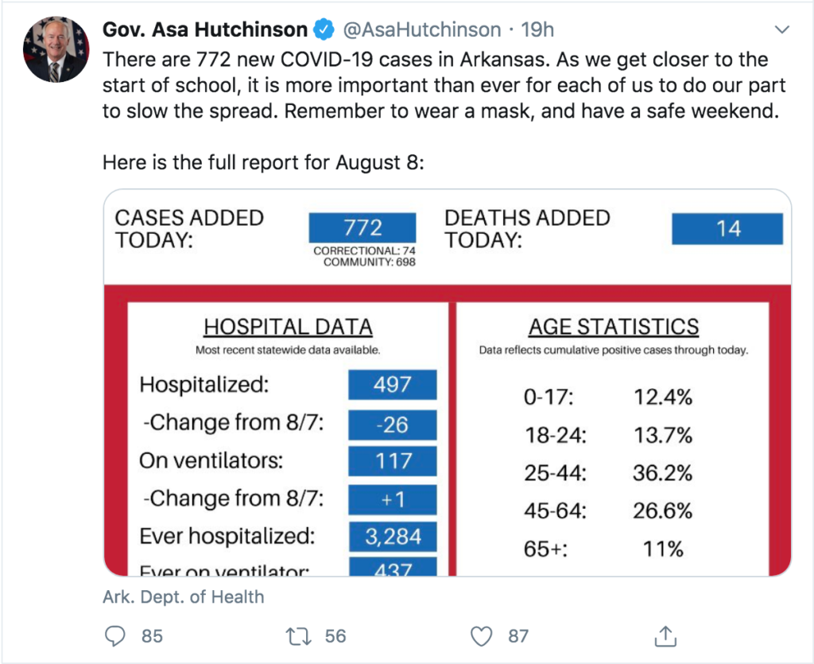Click the Hospitalized 497 value box

pos(393,385)
